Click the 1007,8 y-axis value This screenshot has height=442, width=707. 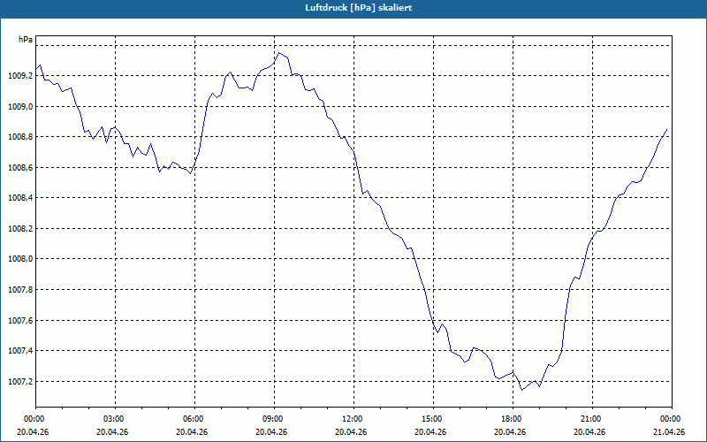(20, 290)
